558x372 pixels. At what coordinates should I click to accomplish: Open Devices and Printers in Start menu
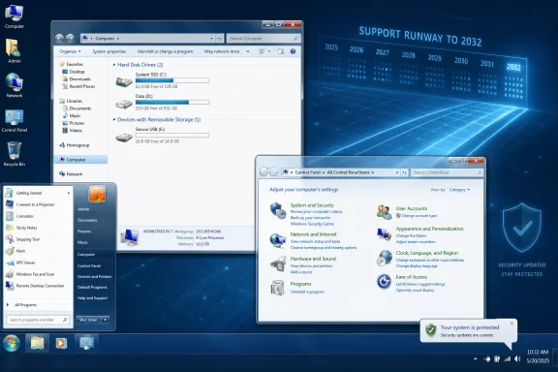click(x=94, y=277)
